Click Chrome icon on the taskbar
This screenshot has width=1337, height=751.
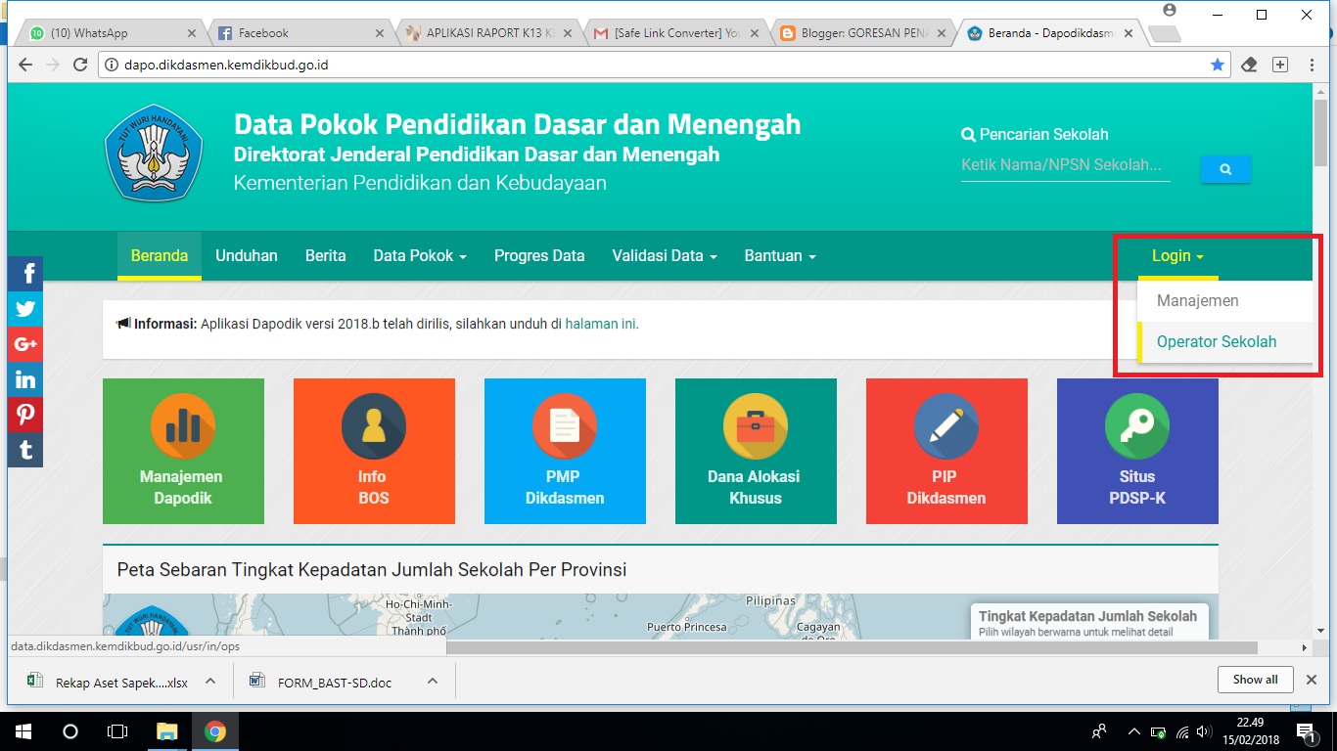tap(215, 730)
